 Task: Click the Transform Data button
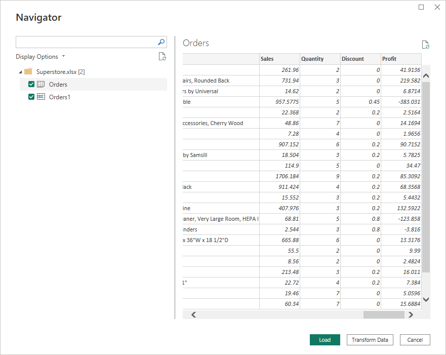point(370,340)
